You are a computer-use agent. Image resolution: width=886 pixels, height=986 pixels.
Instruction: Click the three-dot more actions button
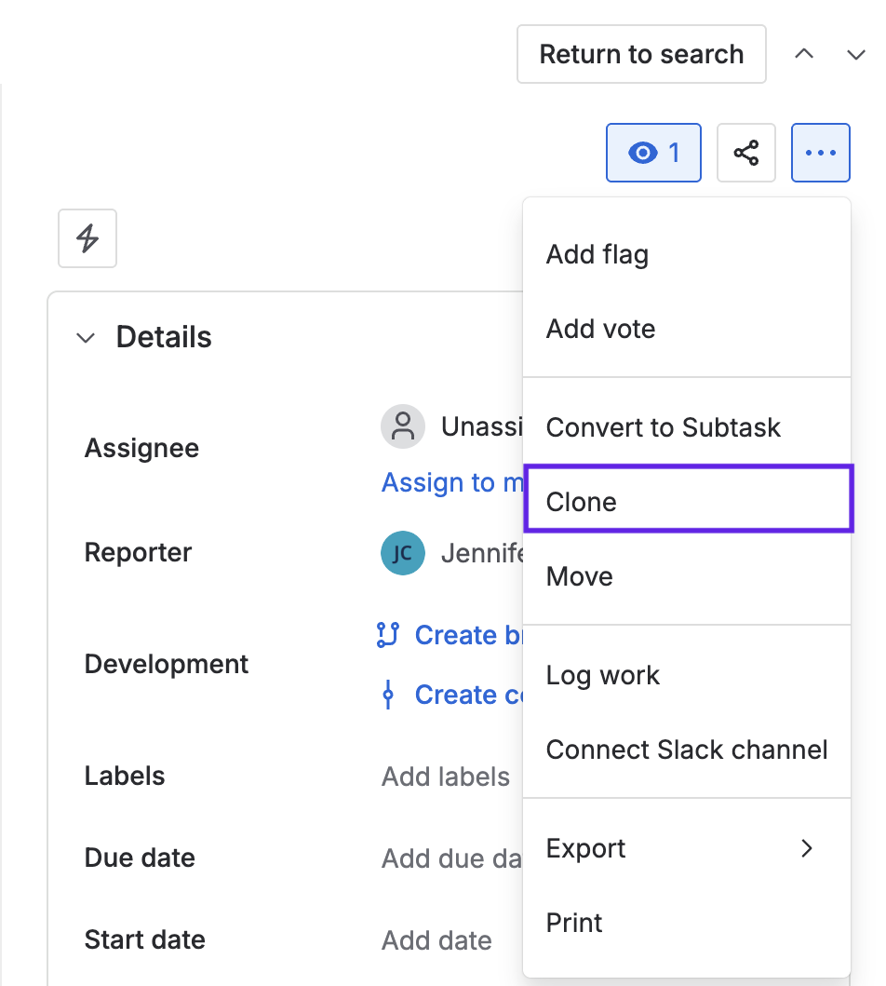tap(820, 153)
